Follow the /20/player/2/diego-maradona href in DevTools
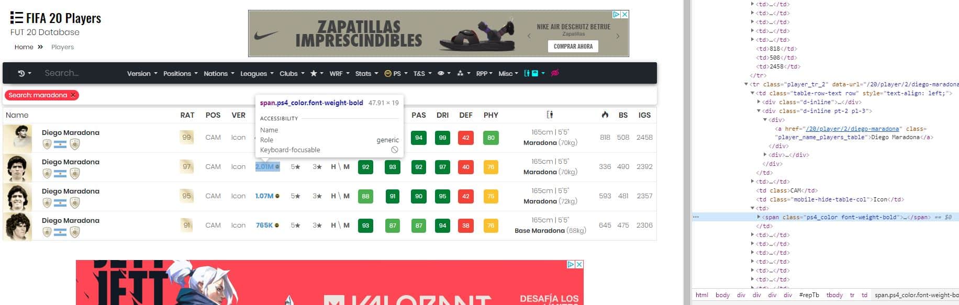959x305 pixels. click(853, 129)
